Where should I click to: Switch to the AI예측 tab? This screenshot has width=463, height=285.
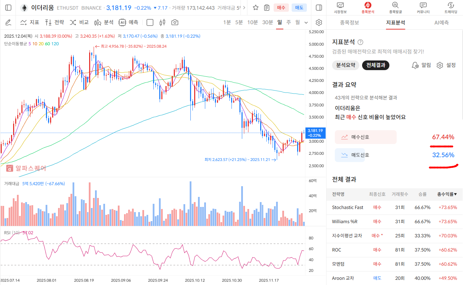(441, 22)
